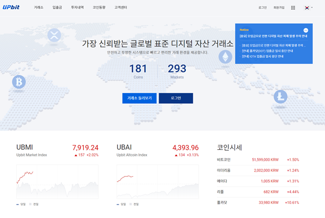Click the yellow Notice label
Image resolution: width=325 pixels, height=218 pixels.
[244, 30]
